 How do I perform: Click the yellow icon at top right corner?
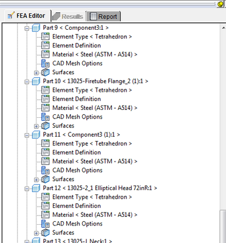pyautogui.click(x=221, y=4)
